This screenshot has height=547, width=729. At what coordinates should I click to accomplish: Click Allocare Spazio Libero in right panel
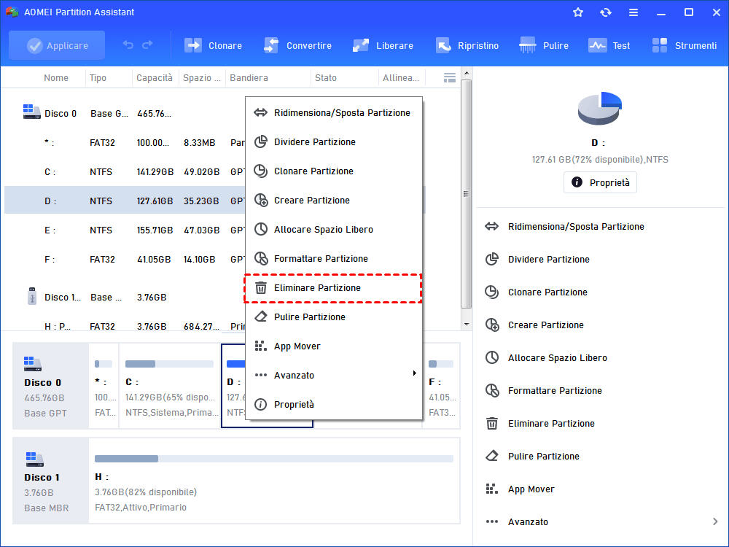click(546, 357)
